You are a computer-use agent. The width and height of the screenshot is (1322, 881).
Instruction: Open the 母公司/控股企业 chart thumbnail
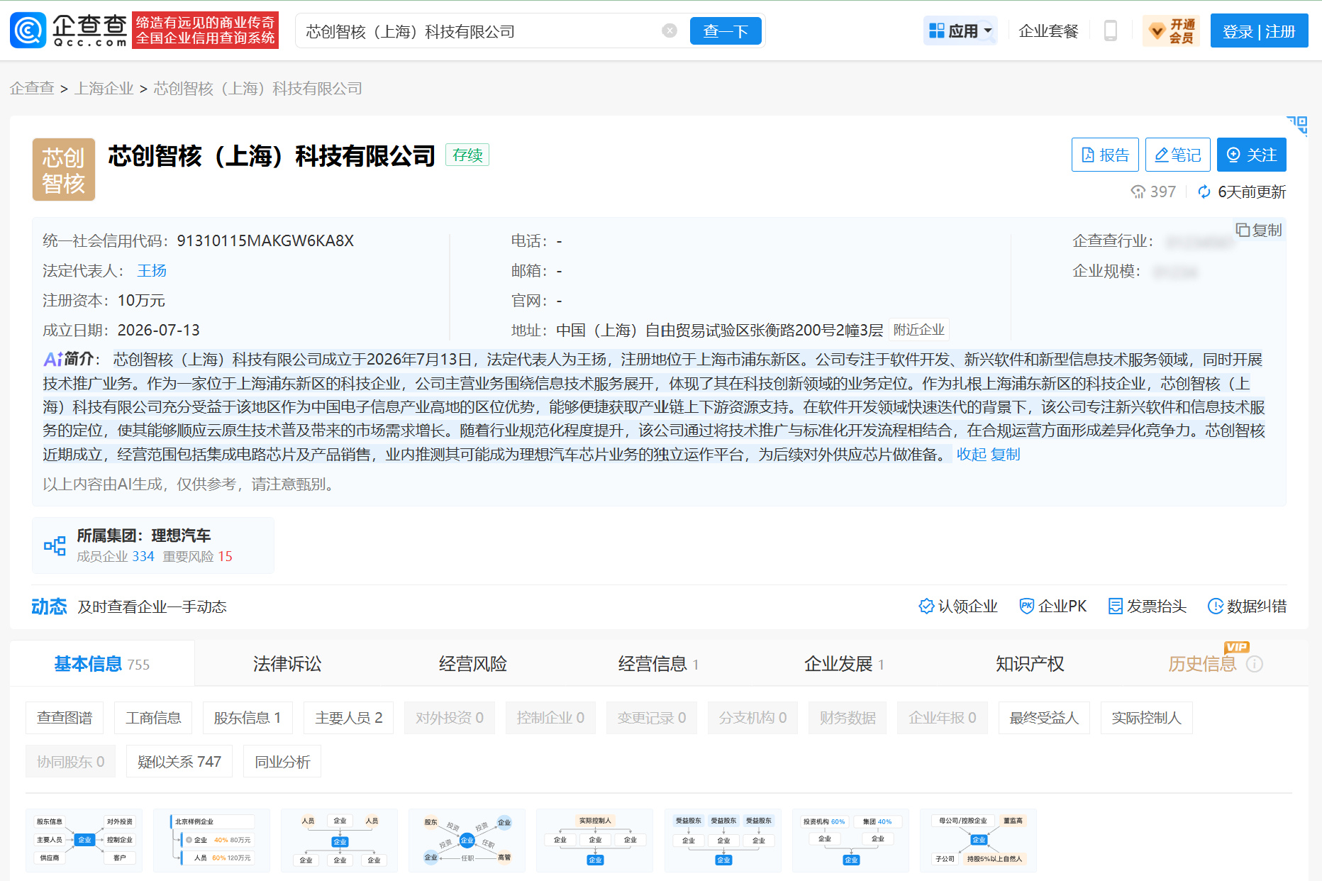click(978, 840)
